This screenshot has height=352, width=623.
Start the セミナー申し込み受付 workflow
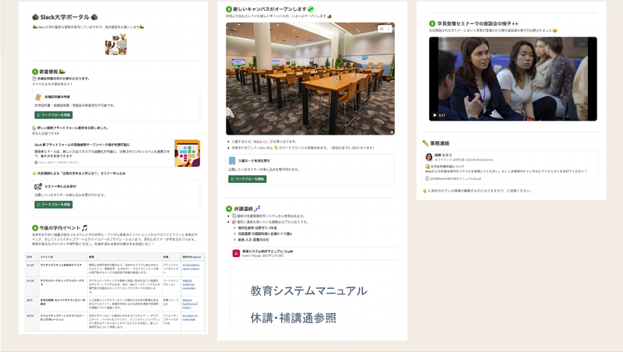click(x=53, y=205)
